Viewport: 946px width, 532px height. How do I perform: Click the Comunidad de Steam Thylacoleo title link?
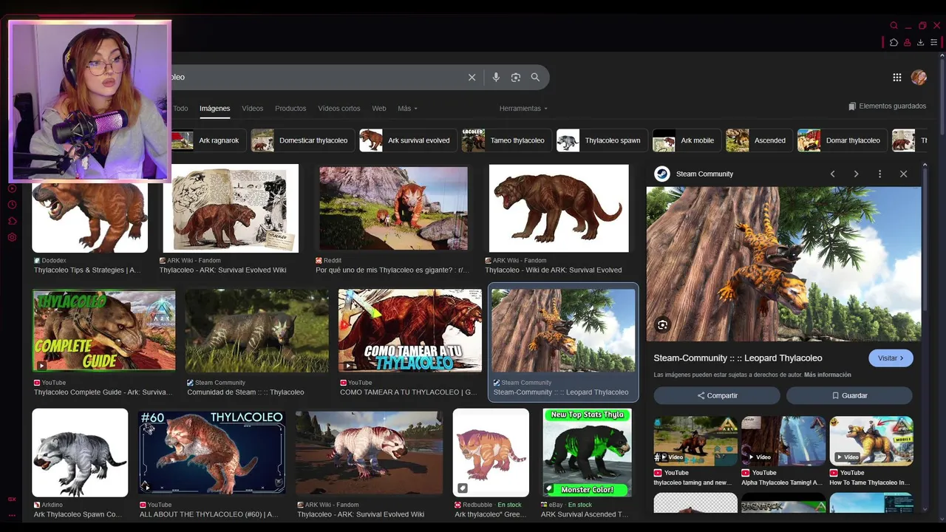tap(245, 392)
